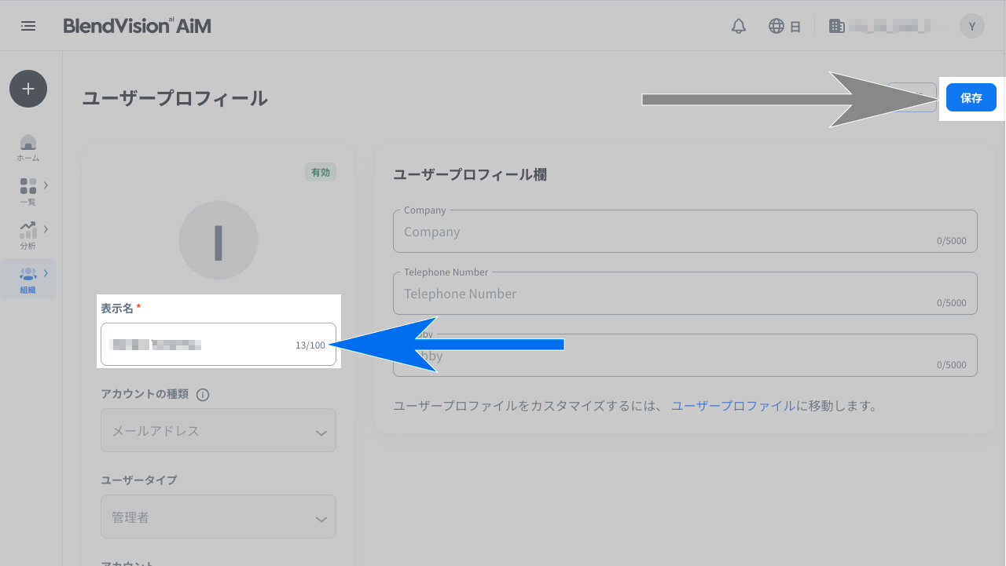Expand the chevron next to 分析
Screen dimensions: 1006x566
[46, 229]
